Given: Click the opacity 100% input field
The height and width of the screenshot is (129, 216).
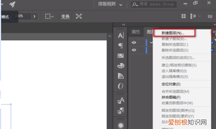Looking at the screenshot, I should [22, 16].
